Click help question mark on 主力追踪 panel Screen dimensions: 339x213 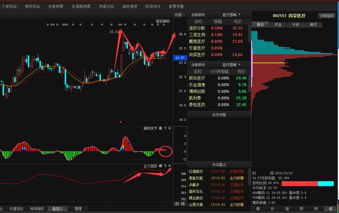coord(165,166)
